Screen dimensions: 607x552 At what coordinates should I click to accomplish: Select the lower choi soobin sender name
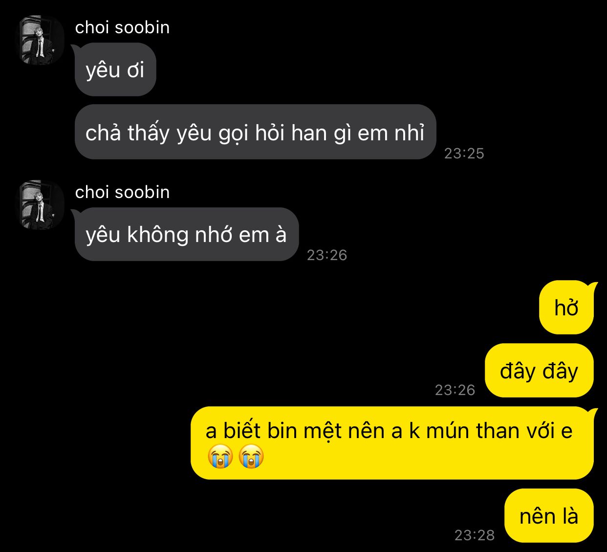tap(122, 192)
